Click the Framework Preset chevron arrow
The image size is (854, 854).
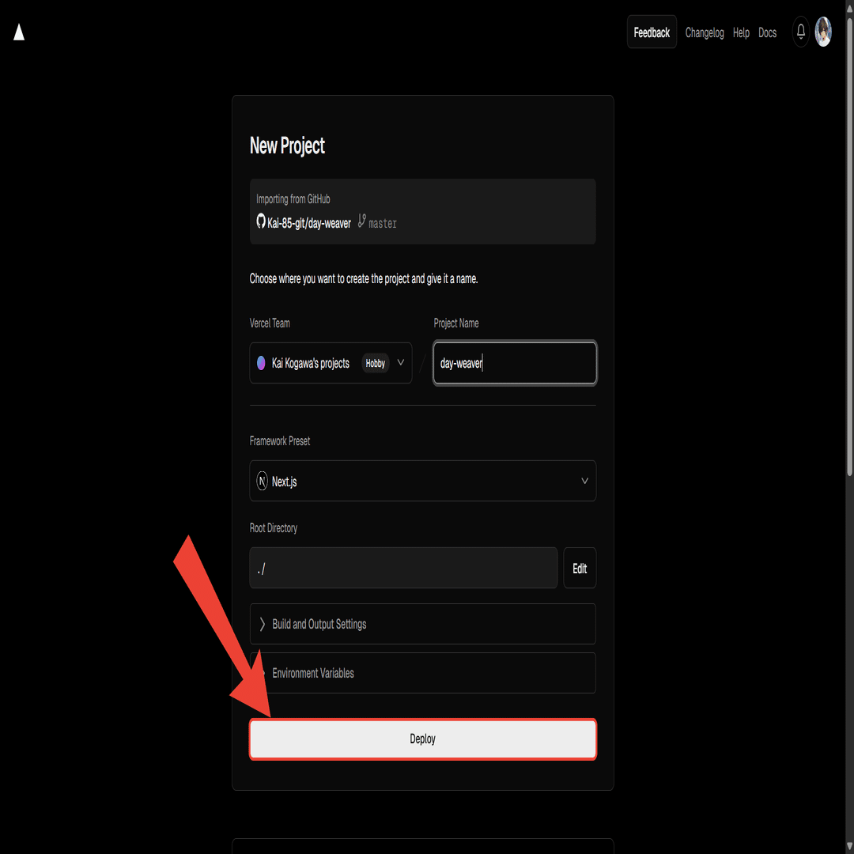[584, 481]
